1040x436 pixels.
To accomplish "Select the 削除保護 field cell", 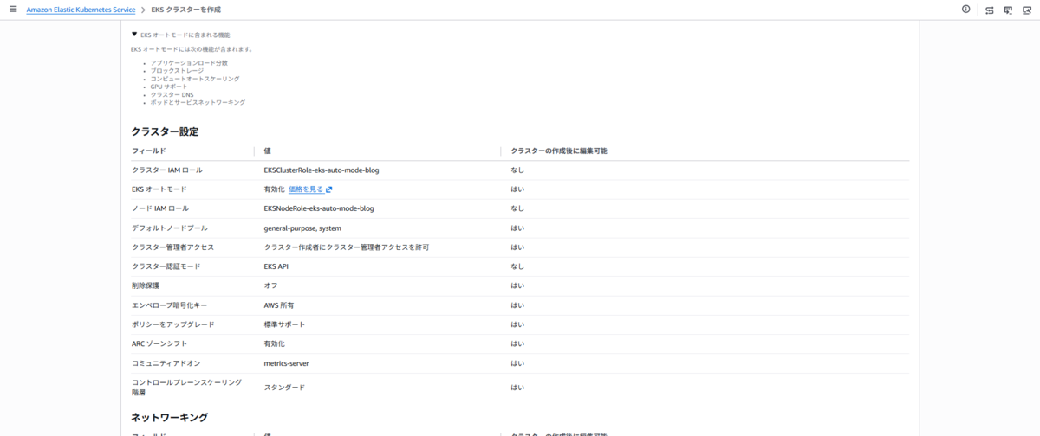I will (x=145, y=285).
